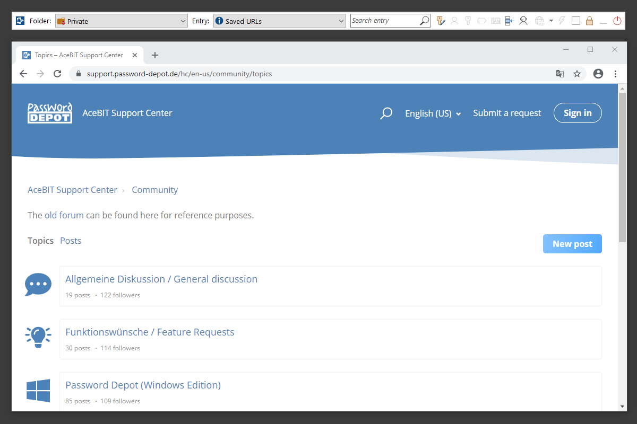Click the square window mode icon in top bar
The height and width of the screenshot is (424, 637).
[575, 21]
